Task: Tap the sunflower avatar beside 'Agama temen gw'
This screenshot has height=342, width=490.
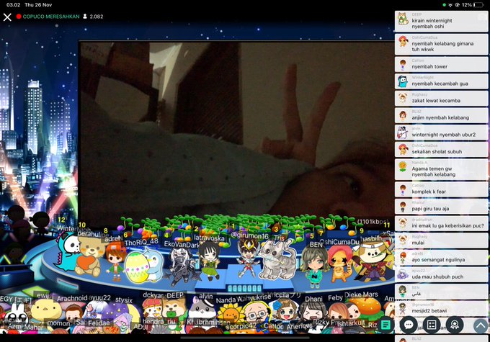Action: [403, 166]
